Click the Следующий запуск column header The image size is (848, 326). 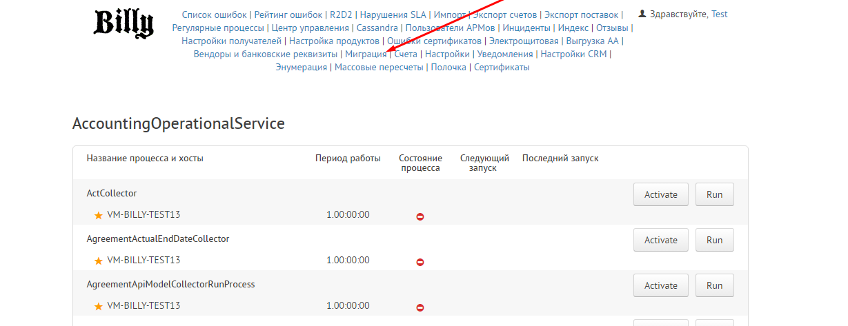point(484,163)
